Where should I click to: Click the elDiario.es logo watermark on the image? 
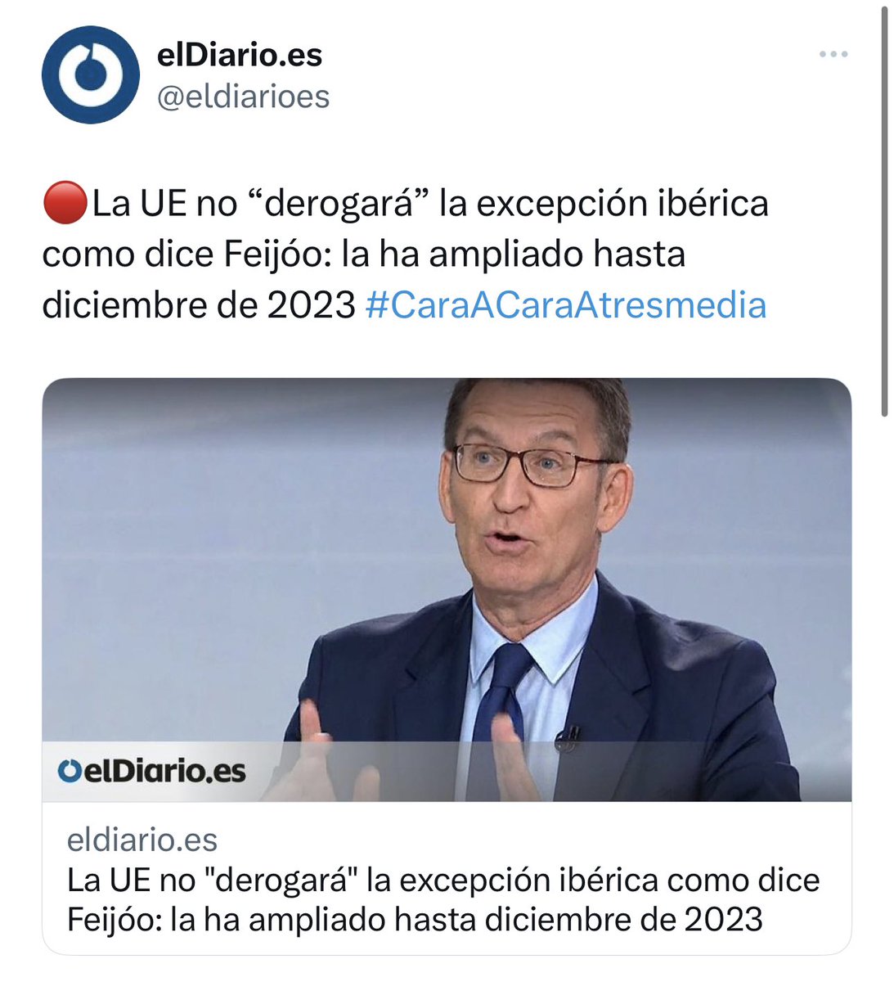tap(151, 771)
